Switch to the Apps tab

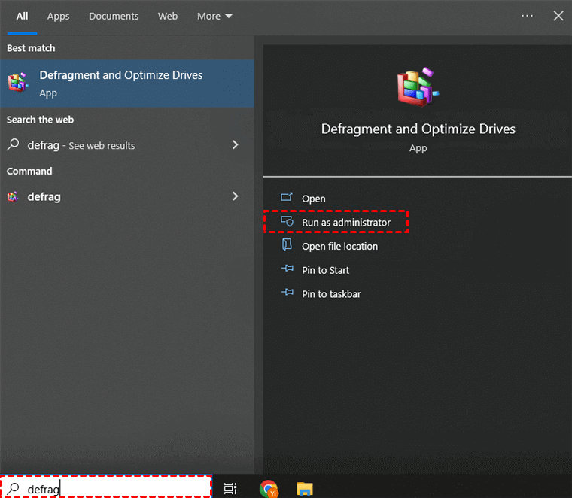(x=59, y=16)
